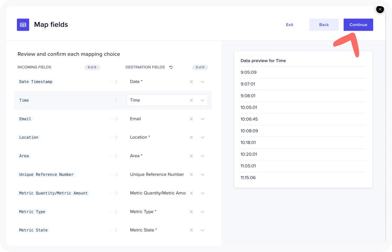Click the 11:15:06 preview value
This screenshot has width=392, height=252.
(x=248, y=178)
